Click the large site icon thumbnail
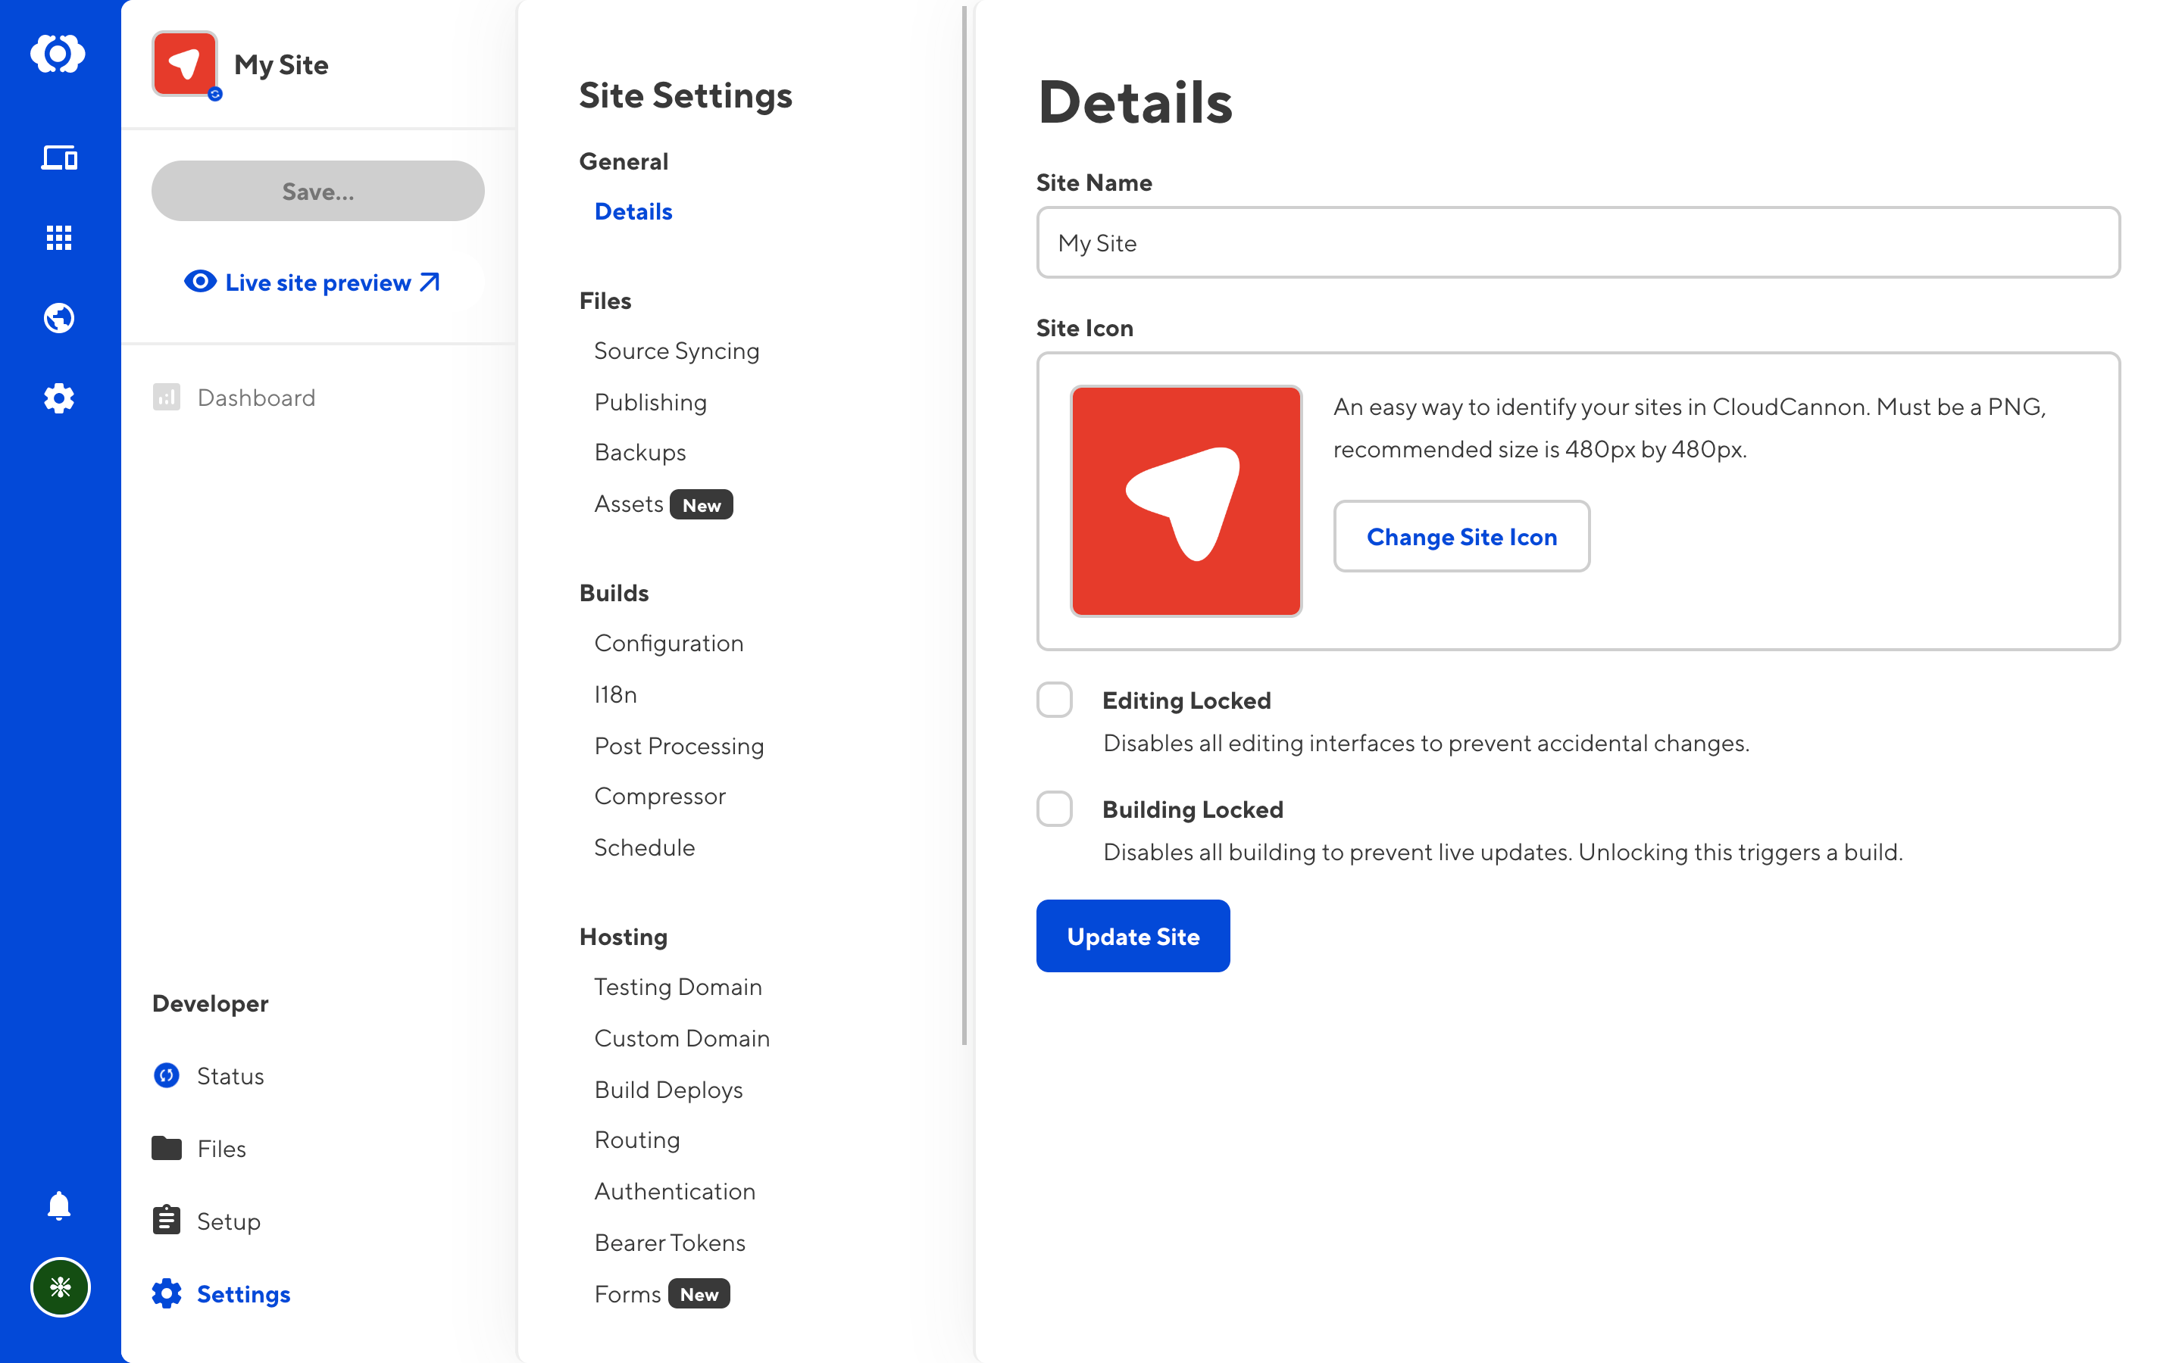Viewport: 2182px width, 1363px height. coord(1186,501)
